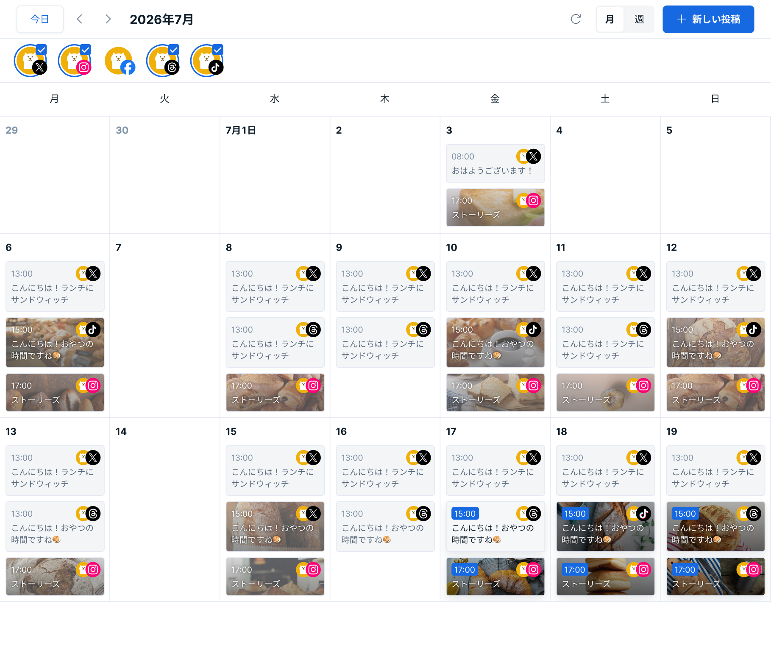The width and height of the screenshot is (771, 646).
Task: Go to previous month arrow
Action: click(80, 19)
